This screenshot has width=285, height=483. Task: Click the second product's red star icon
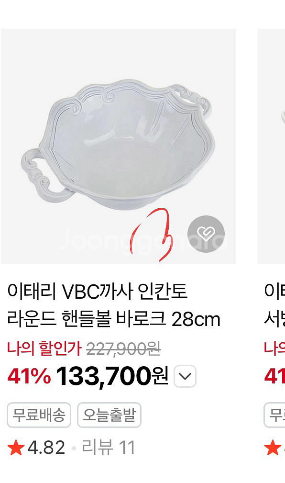pos(273,448)
